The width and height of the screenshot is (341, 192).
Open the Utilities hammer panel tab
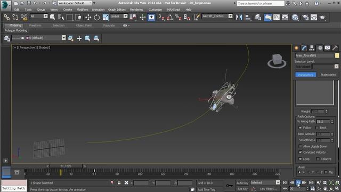[x=335, y=48]
